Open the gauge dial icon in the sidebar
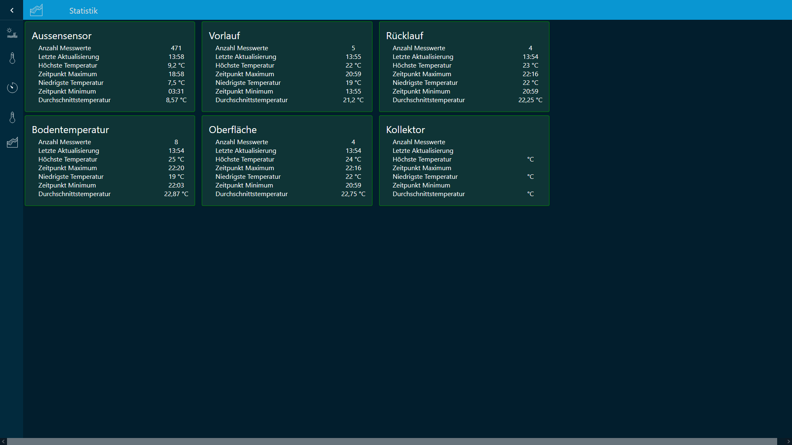The image size is (792, 445). point(12,87)
